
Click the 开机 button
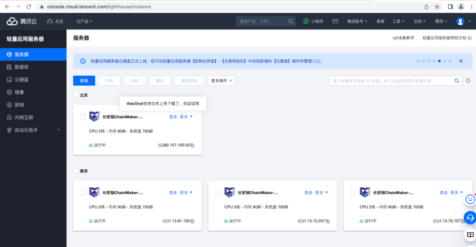[109, 81]
